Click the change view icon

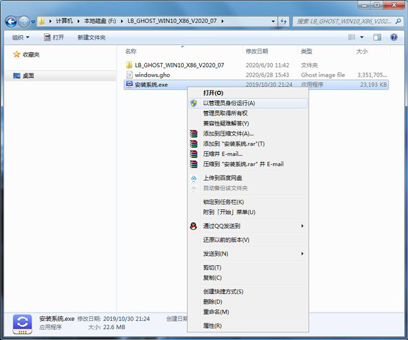tap(351, 37)
